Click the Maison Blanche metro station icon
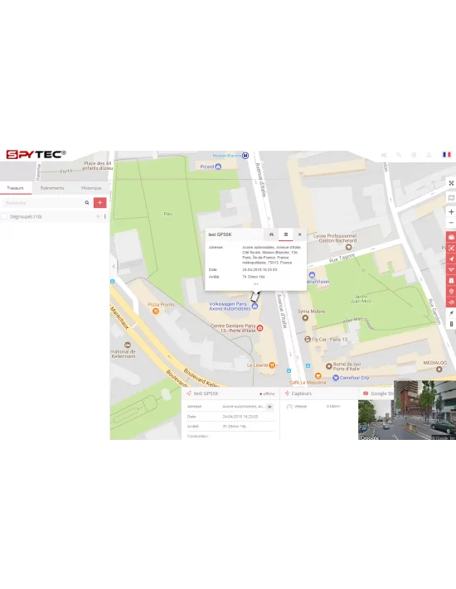The height and width of the screenshot is (589, 456). 245,155
